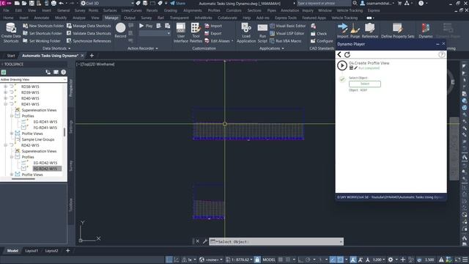Click Import in Customization panel
Image resolution: width=469 pixels, height=264 pixels.
coord(213,26)
